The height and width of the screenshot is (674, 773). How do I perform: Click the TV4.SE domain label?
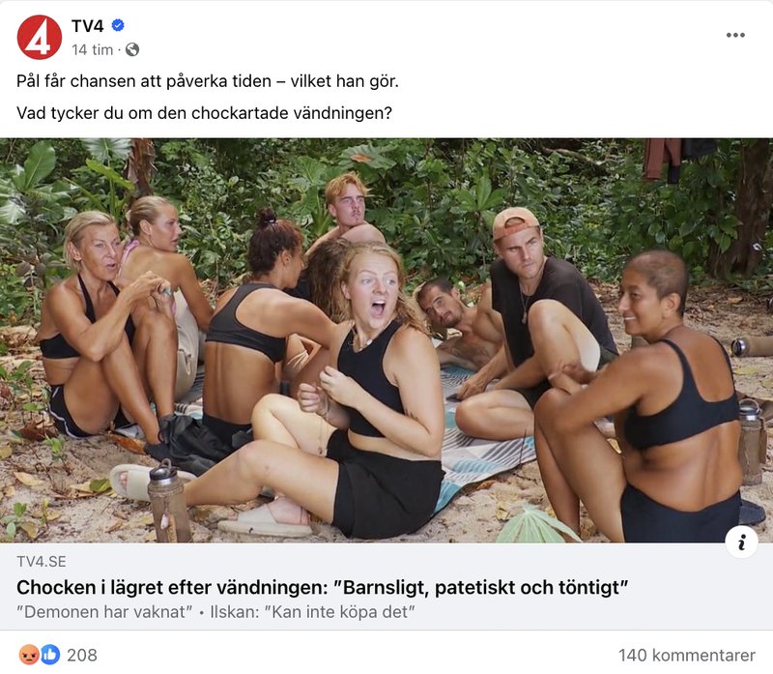coord(42,562)
